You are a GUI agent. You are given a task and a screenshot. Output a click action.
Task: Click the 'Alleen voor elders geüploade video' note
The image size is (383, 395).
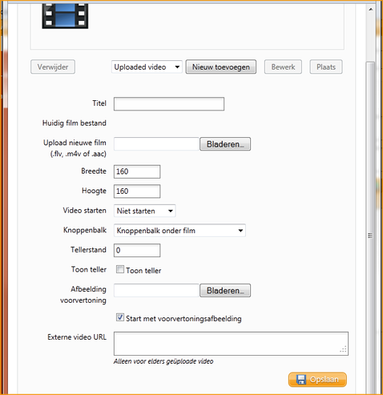(163, 361)
